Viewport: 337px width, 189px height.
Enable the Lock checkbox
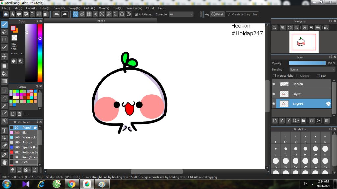click(318, 76)
